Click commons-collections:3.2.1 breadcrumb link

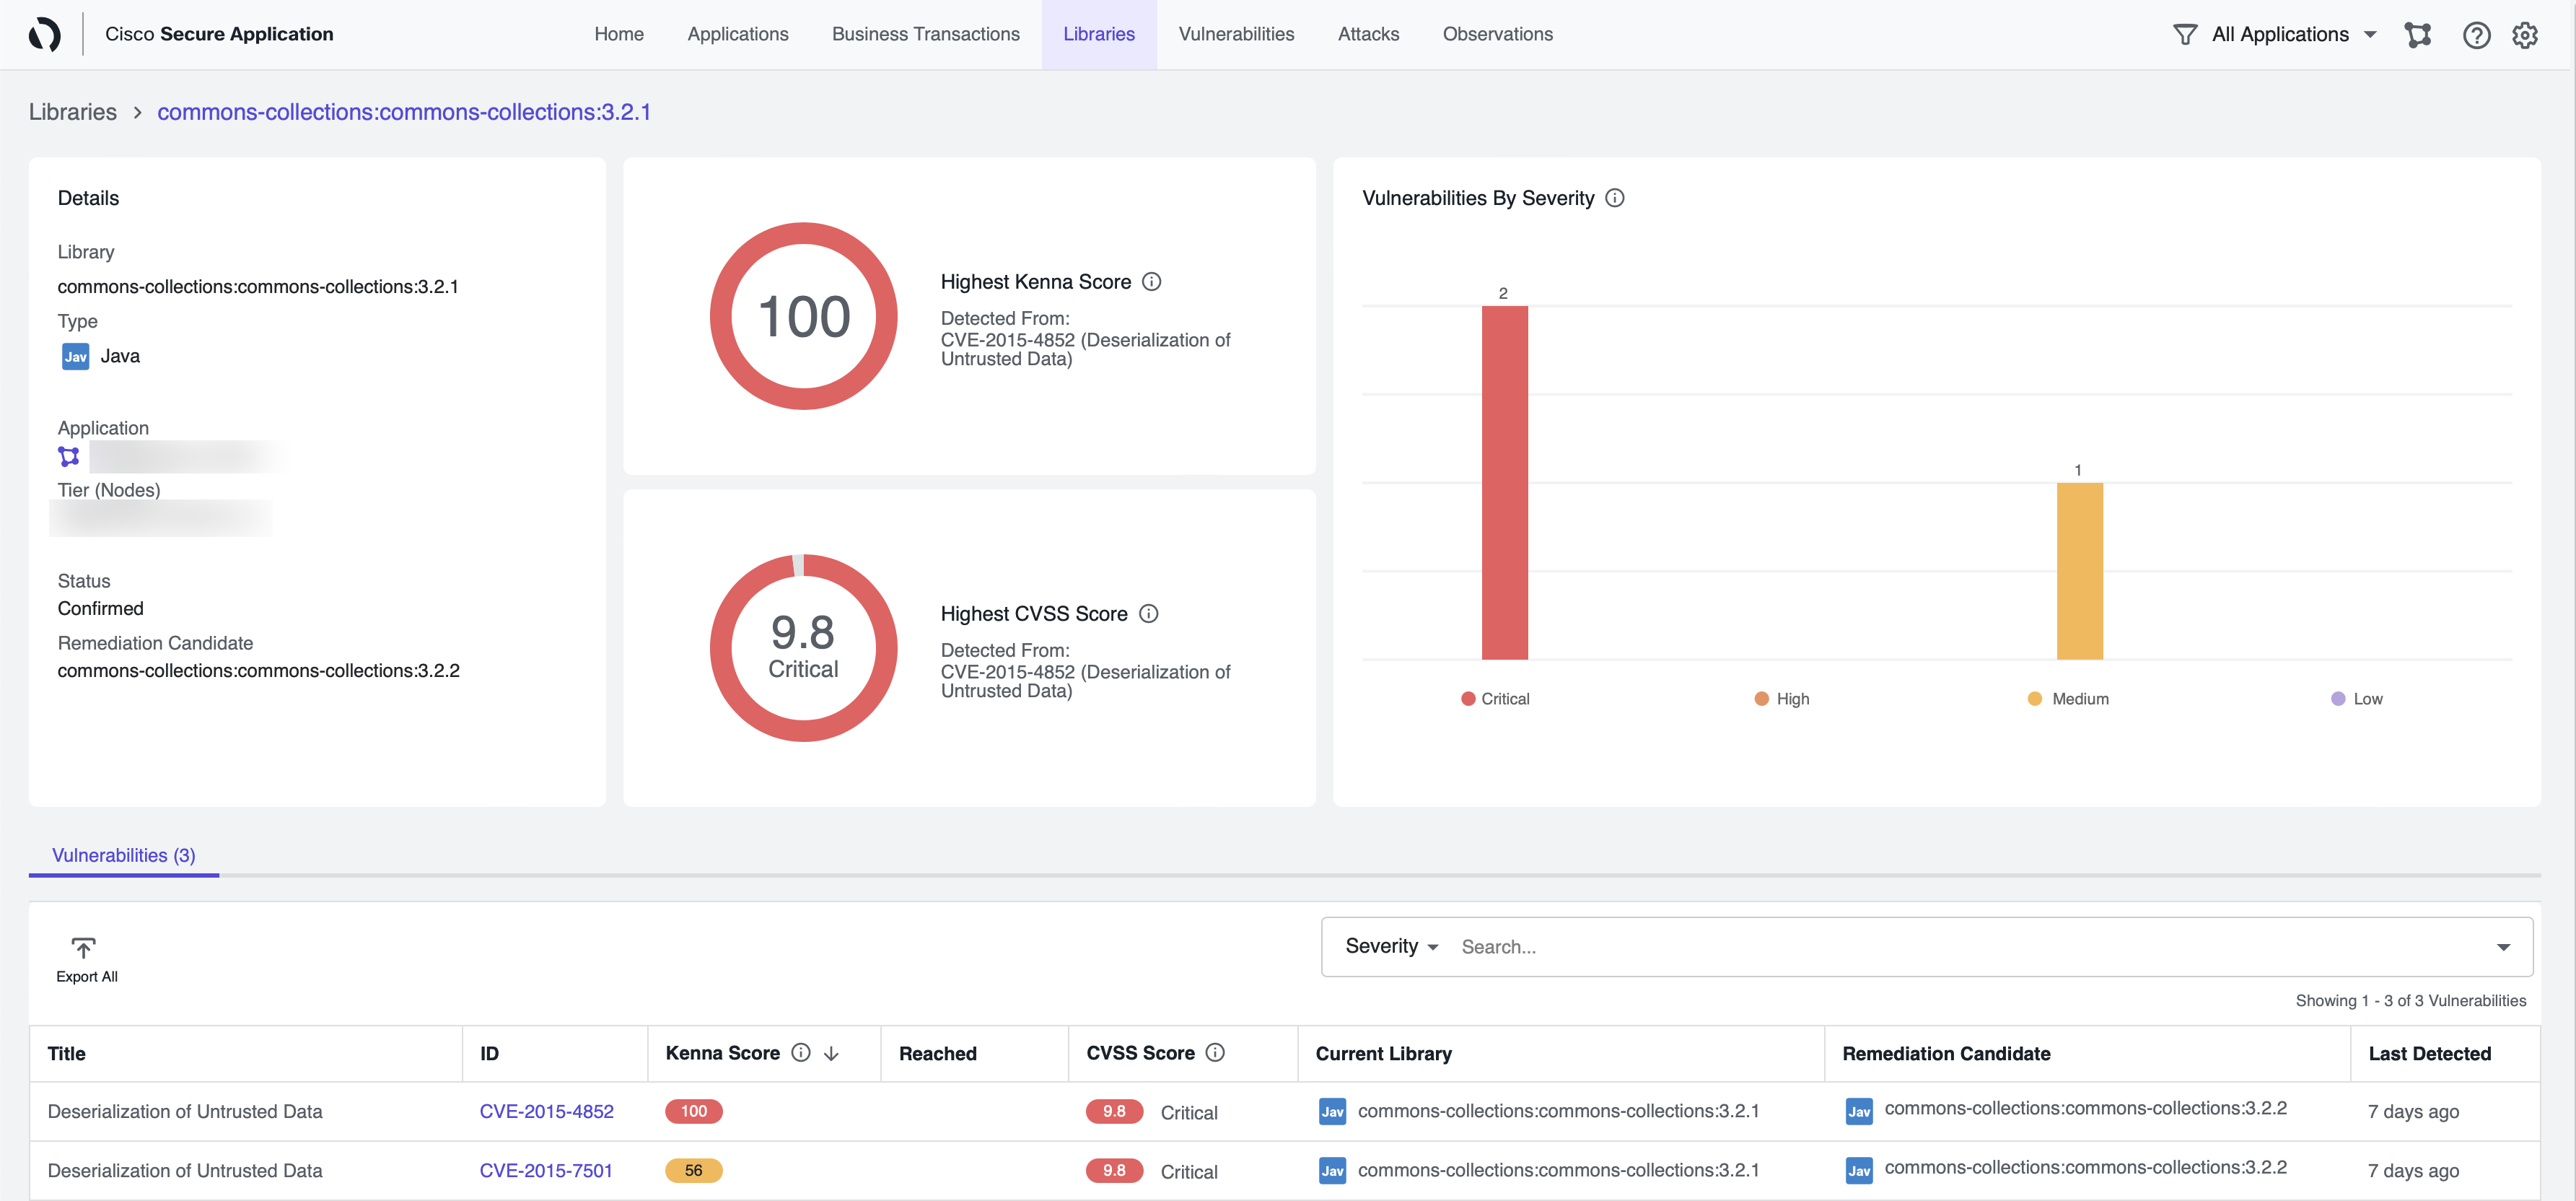404,112
